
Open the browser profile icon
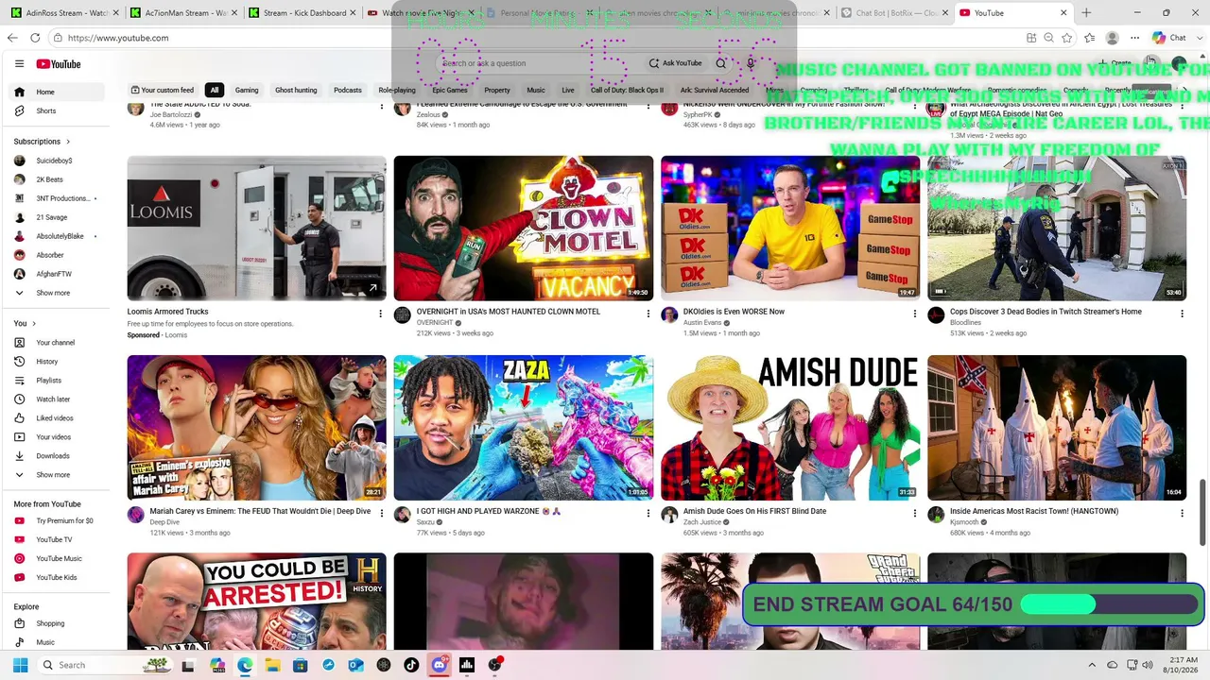pyautogui.click(x=1113, y=38)
